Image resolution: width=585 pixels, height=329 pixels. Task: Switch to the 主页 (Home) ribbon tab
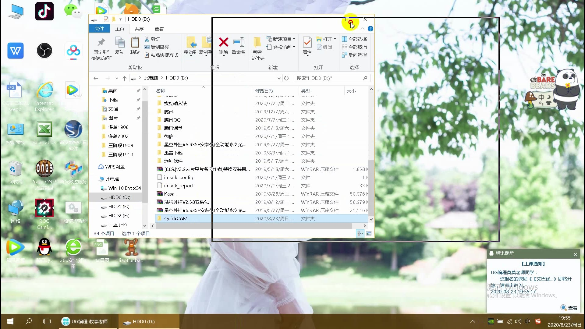click(x=120, y=29)
